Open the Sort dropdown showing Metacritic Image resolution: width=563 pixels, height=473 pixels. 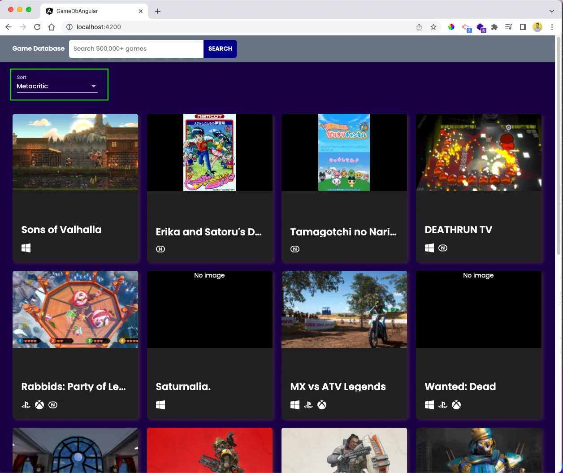pyautogui.click(x=57, y=86)
